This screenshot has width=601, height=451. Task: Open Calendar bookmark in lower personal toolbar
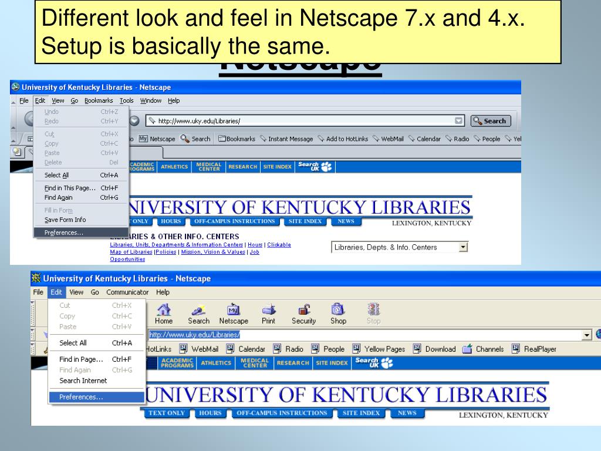tap(246, 349)
